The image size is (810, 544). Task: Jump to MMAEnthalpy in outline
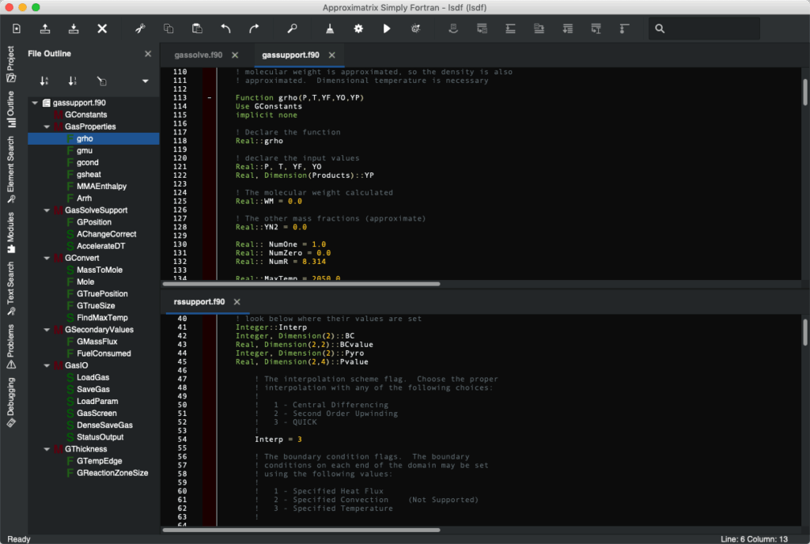pos(101,187)
